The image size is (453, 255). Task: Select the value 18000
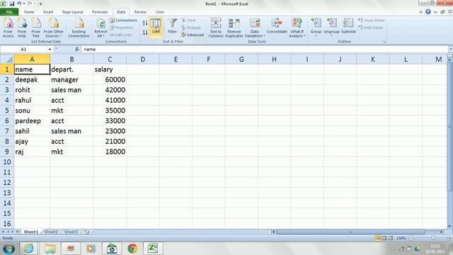[x=110, y=152]
